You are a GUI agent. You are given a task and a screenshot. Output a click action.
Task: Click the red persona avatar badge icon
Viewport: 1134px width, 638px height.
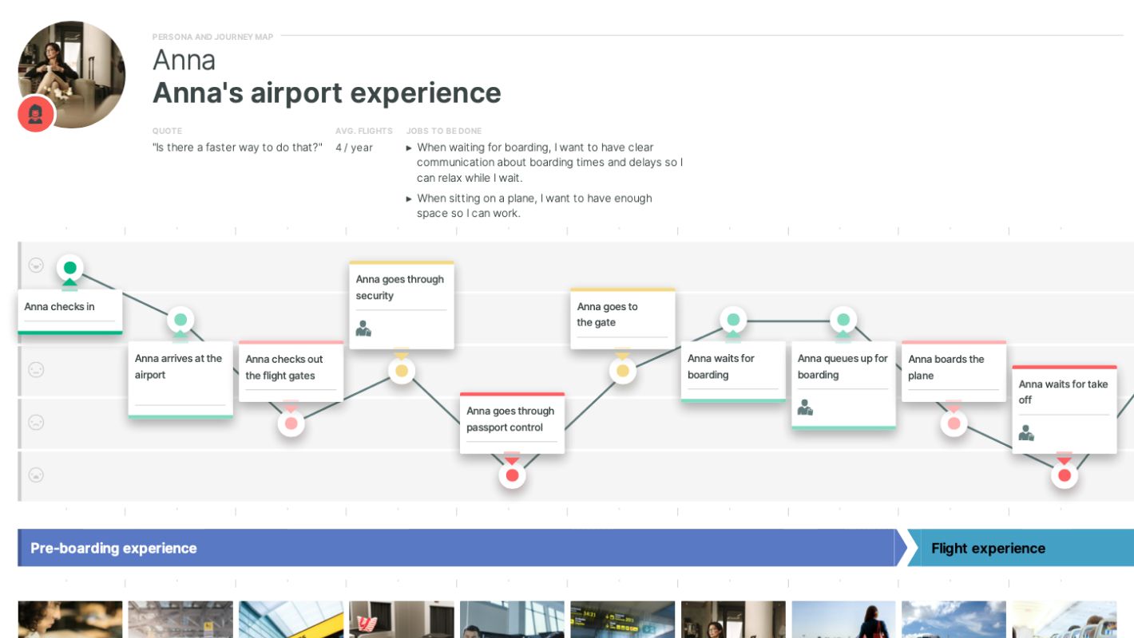click(36, 114)
